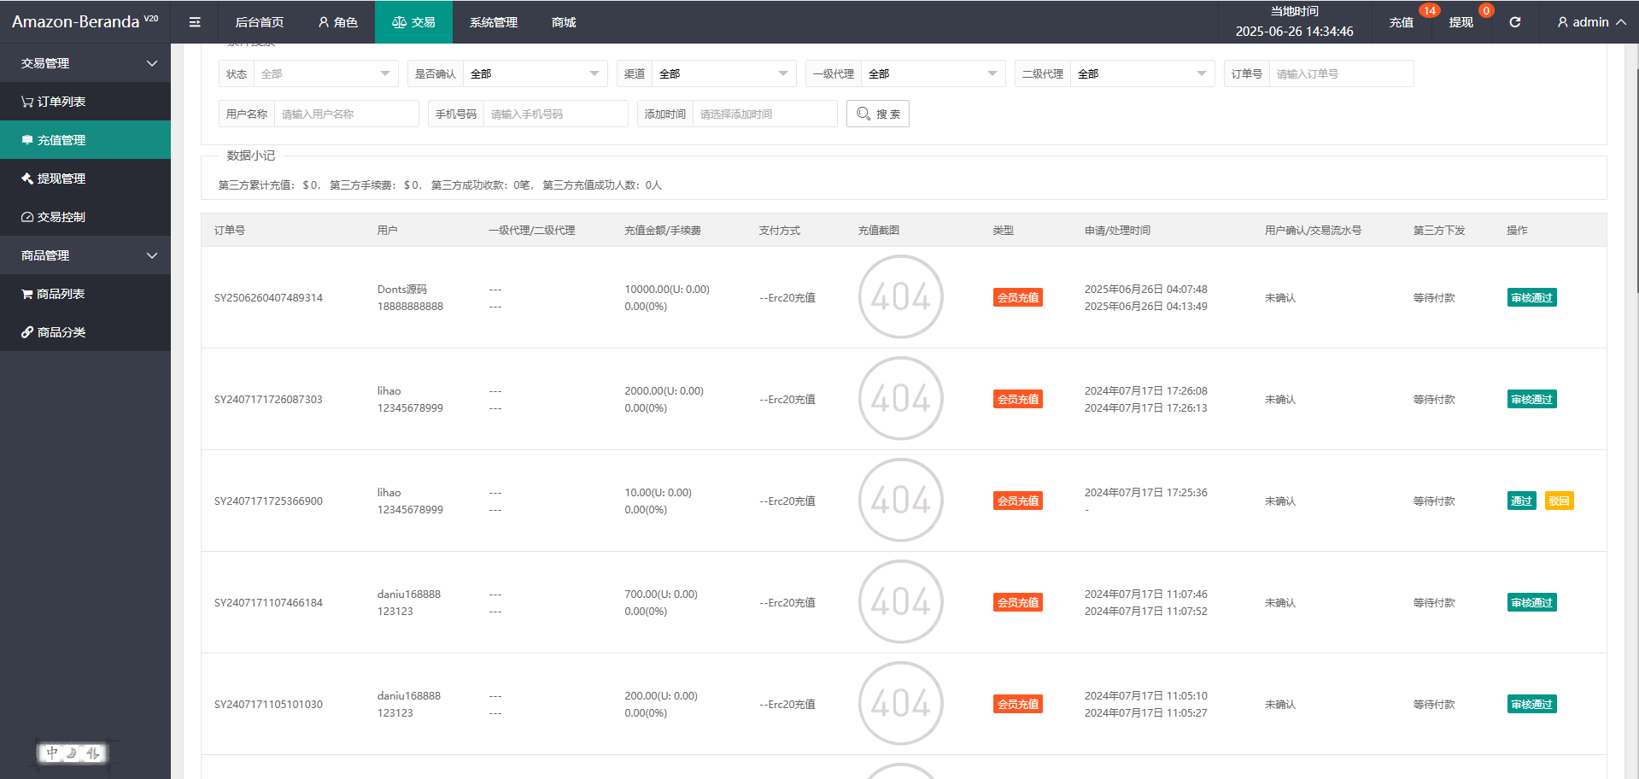Click 审核通过 for order SY2407171726087303

point(1531,400)
